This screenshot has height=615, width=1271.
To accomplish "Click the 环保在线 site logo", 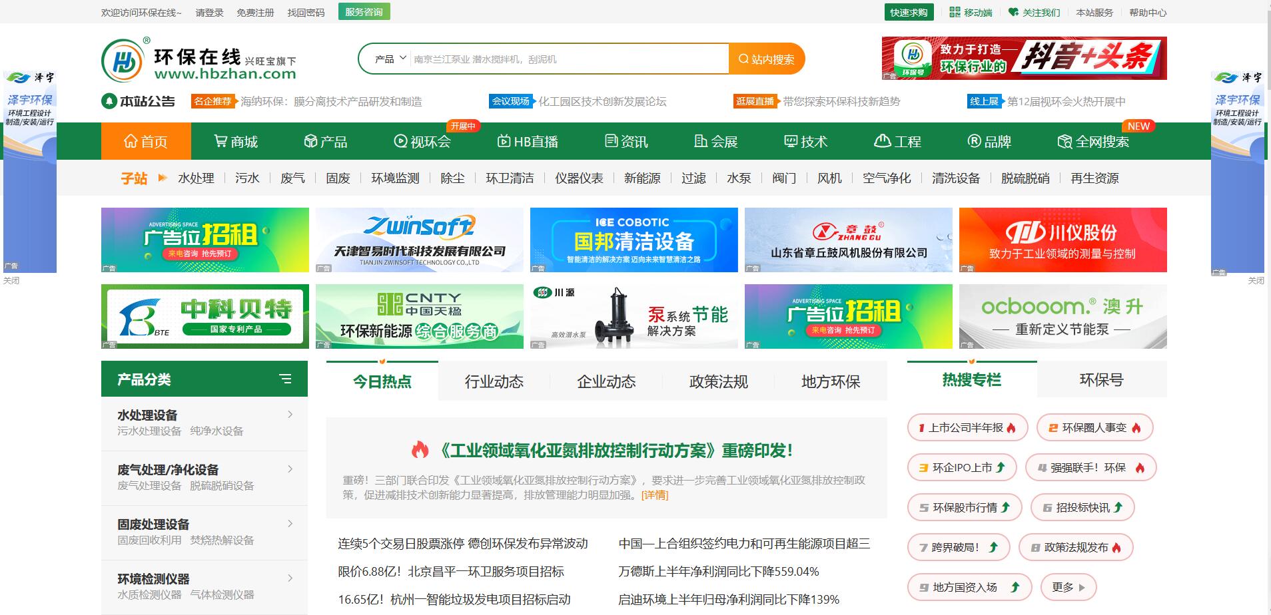I will click(x=199, y=61).
